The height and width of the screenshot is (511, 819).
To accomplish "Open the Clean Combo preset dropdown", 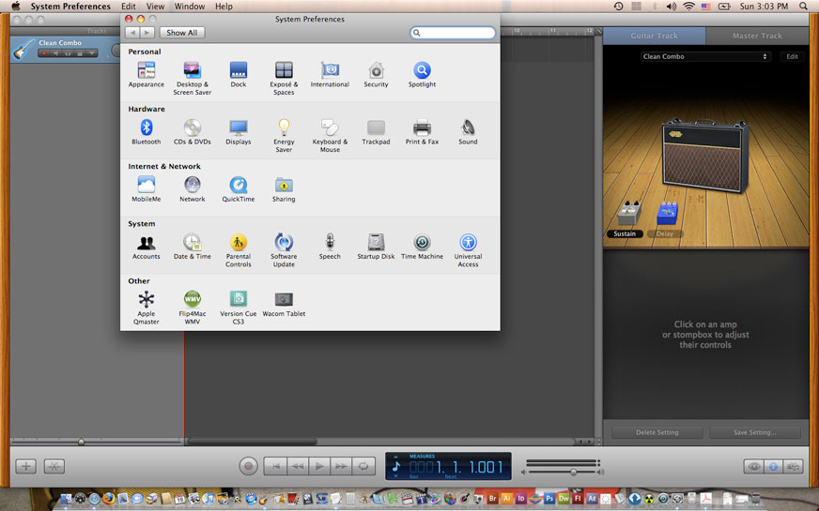I will (705, 57).
